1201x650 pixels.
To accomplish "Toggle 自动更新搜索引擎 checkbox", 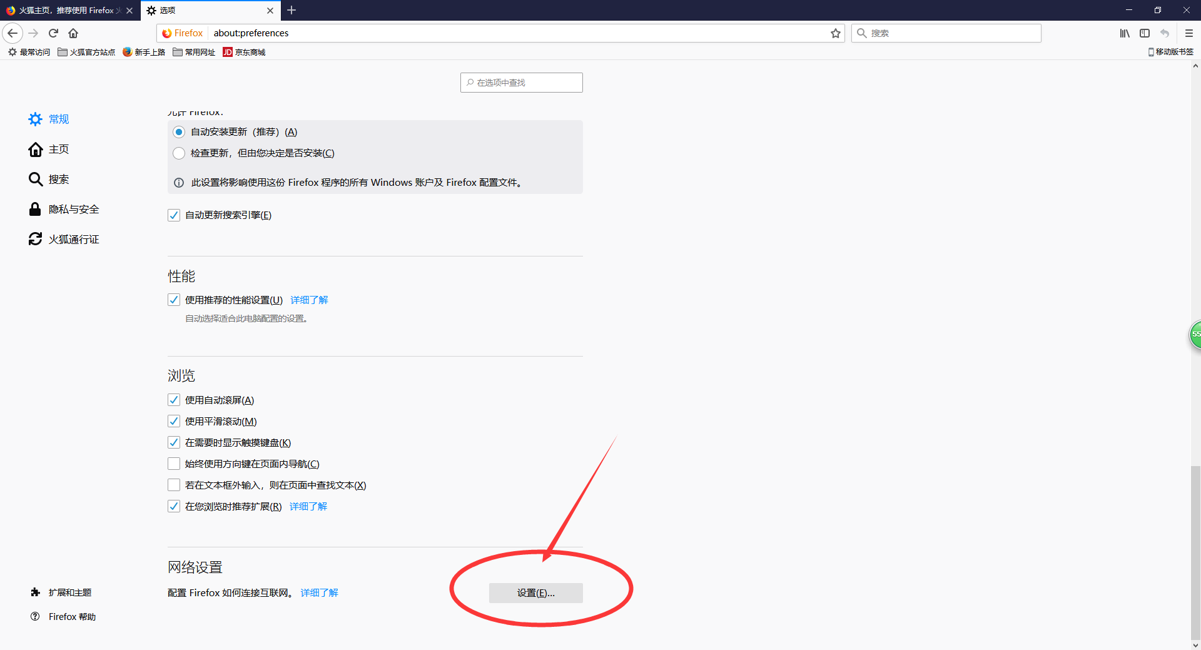I will (174, 215).
